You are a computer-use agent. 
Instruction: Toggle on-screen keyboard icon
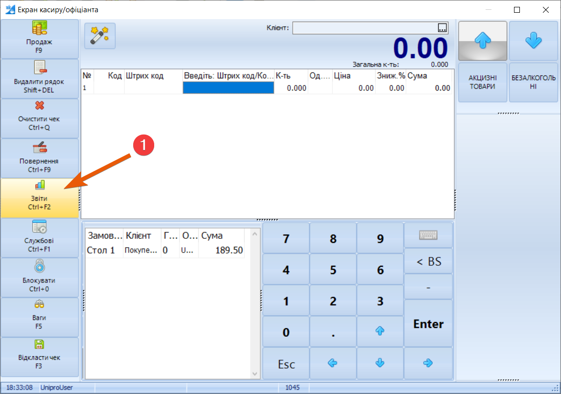tap(428, 235)
